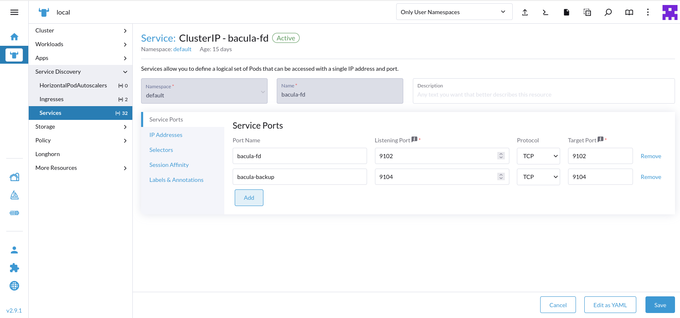
Task: Click the Import YAML upload icon
Action: (x=525, y=12)
